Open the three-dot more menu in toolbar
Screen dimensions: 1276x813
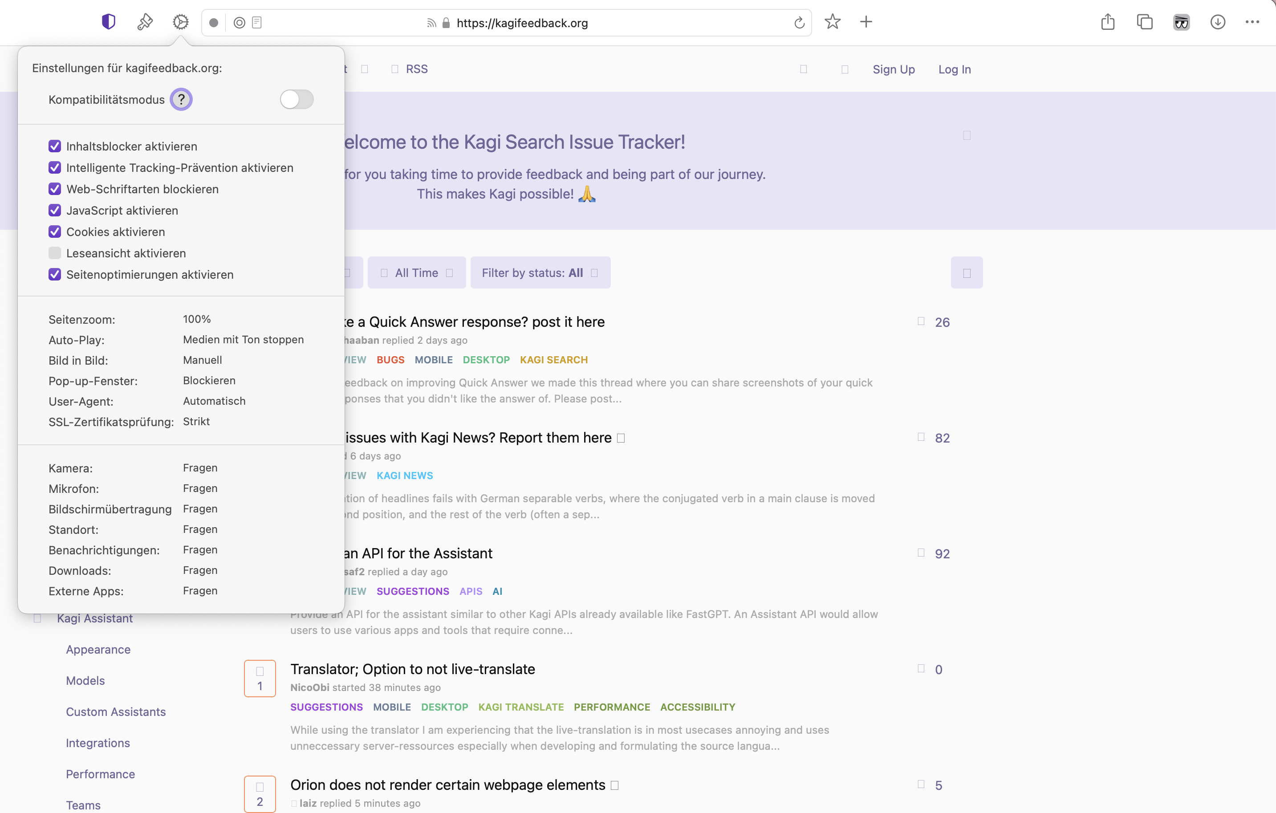point(1252,22)
